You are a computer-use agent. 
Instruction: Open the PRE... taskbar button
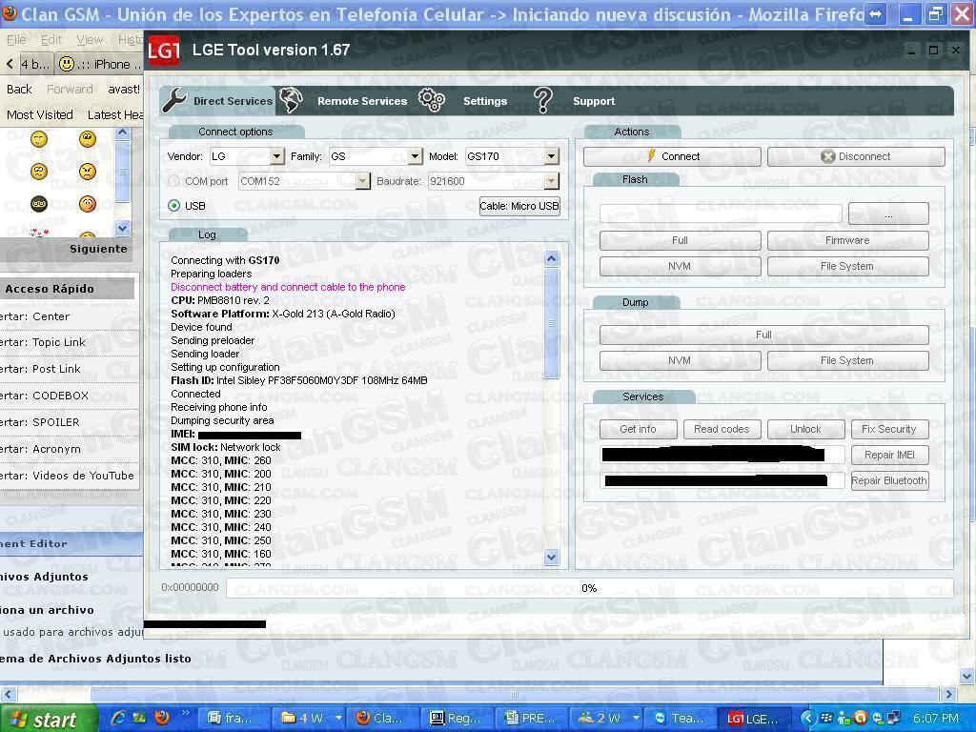click(531, 719)
